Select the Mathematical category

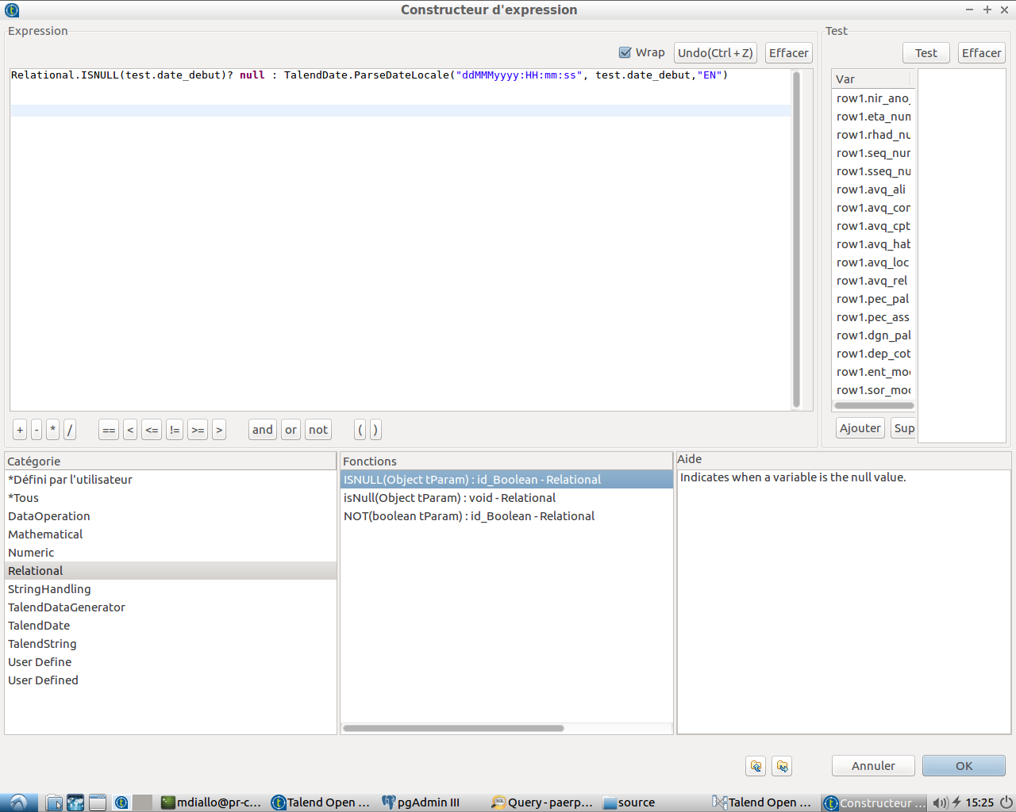click(x=171, y=534)
